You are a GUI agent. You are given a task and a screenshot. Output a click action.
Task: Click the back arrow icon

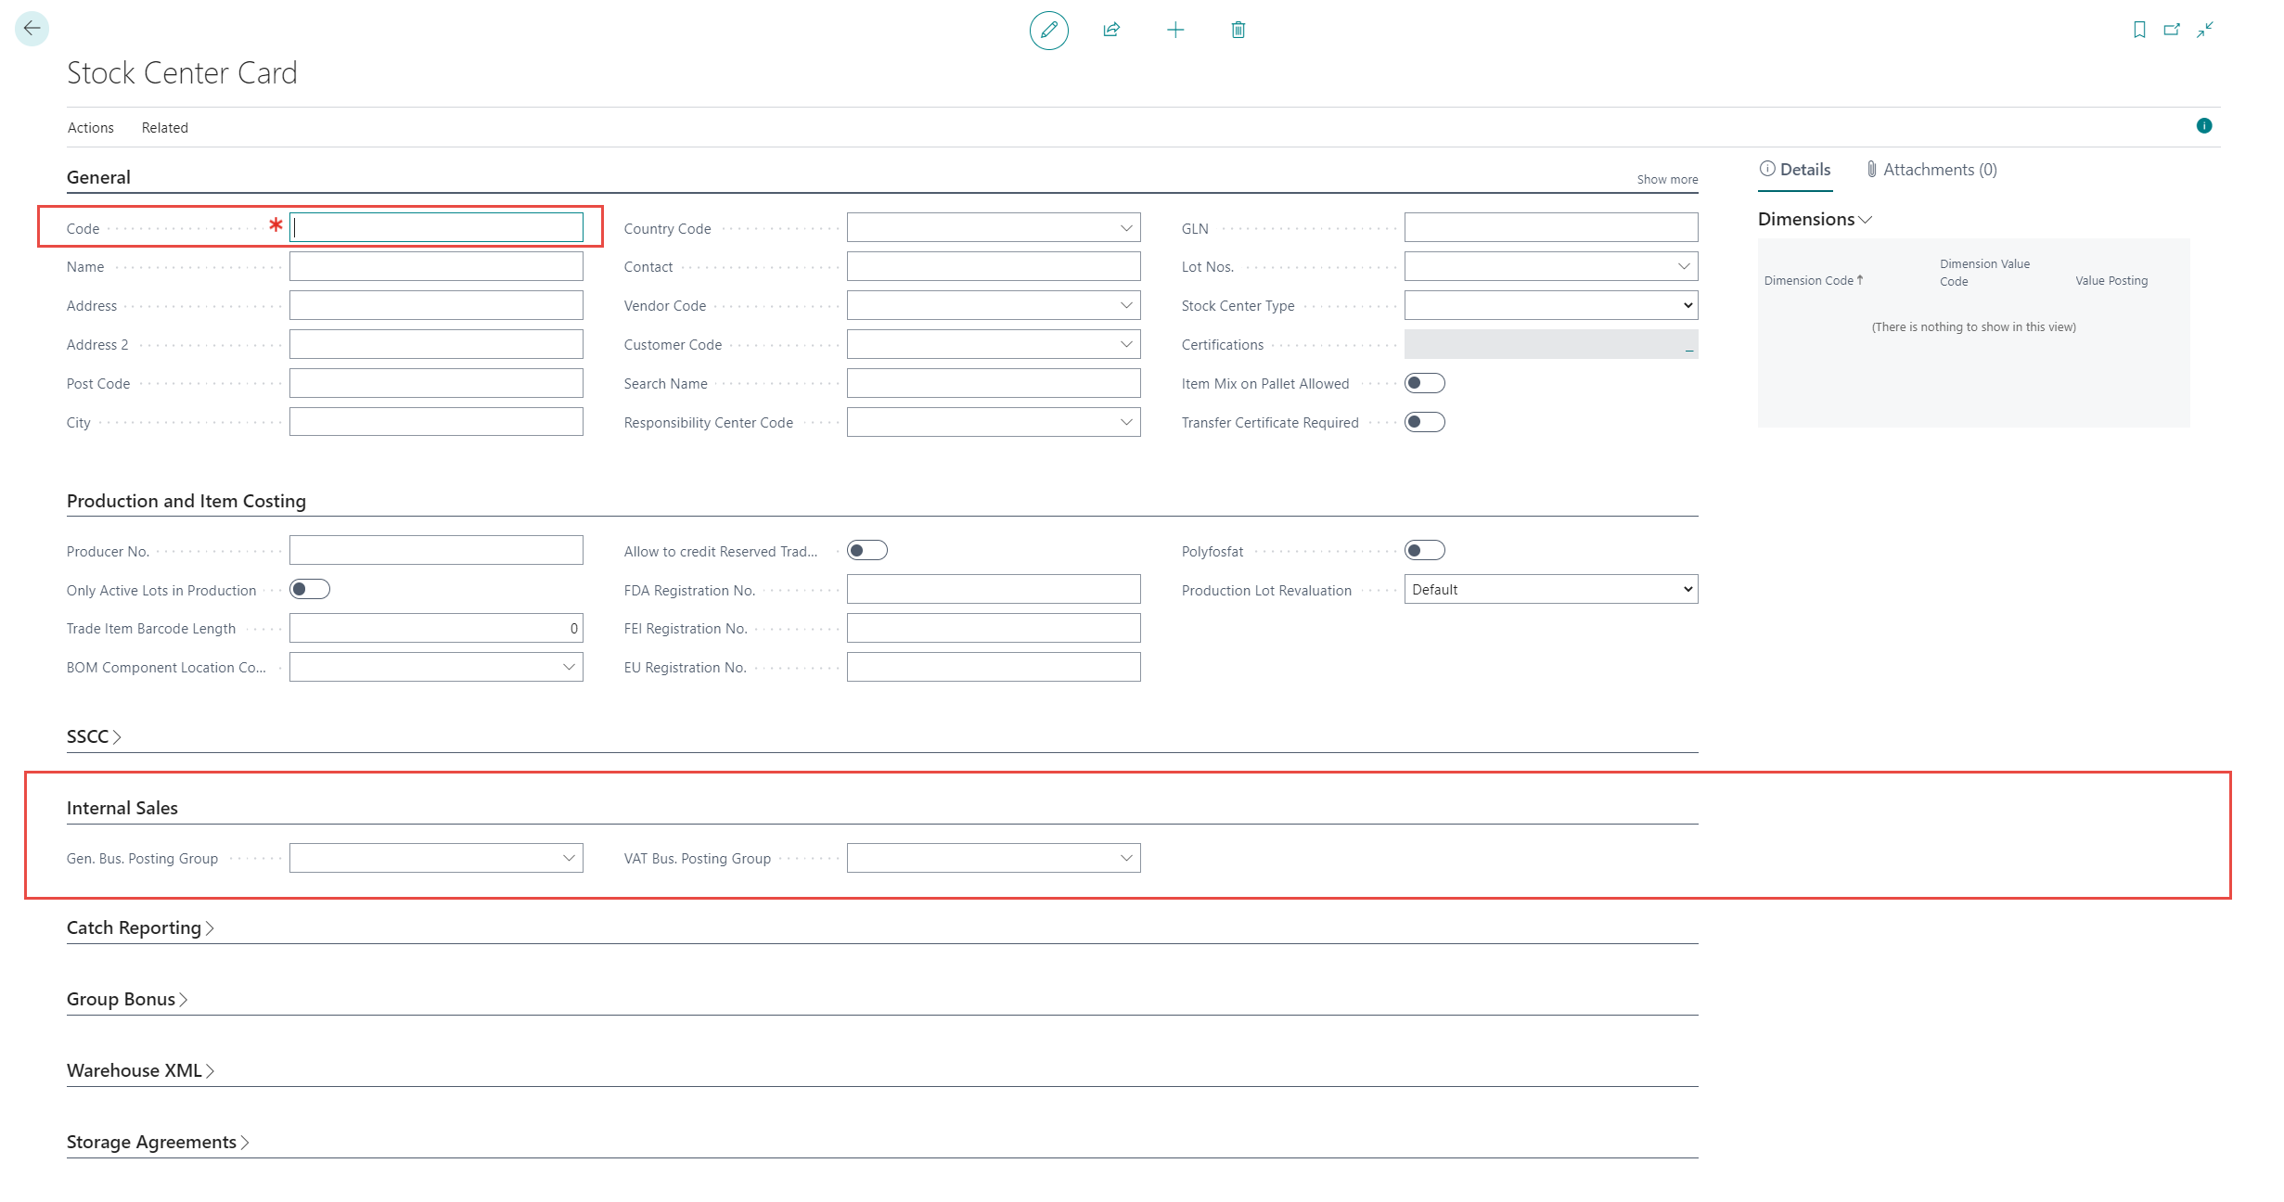pyautogui.click(x=32, y=29)
